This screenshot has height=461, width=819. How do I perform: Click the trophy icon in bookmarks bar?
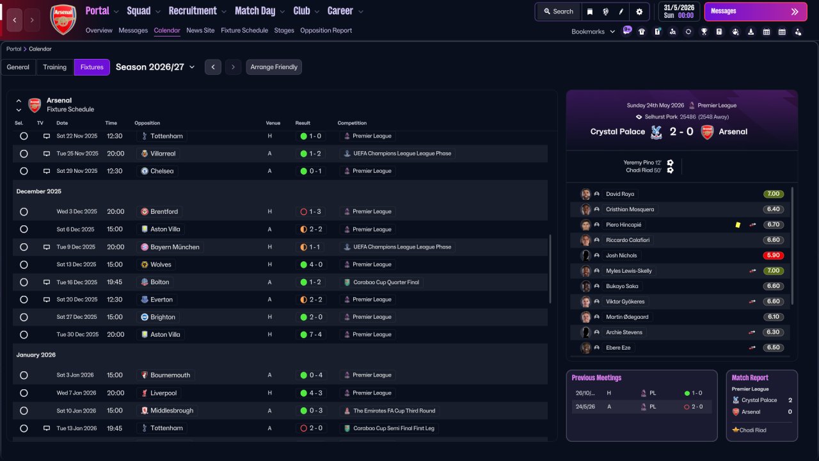point(704,31)
